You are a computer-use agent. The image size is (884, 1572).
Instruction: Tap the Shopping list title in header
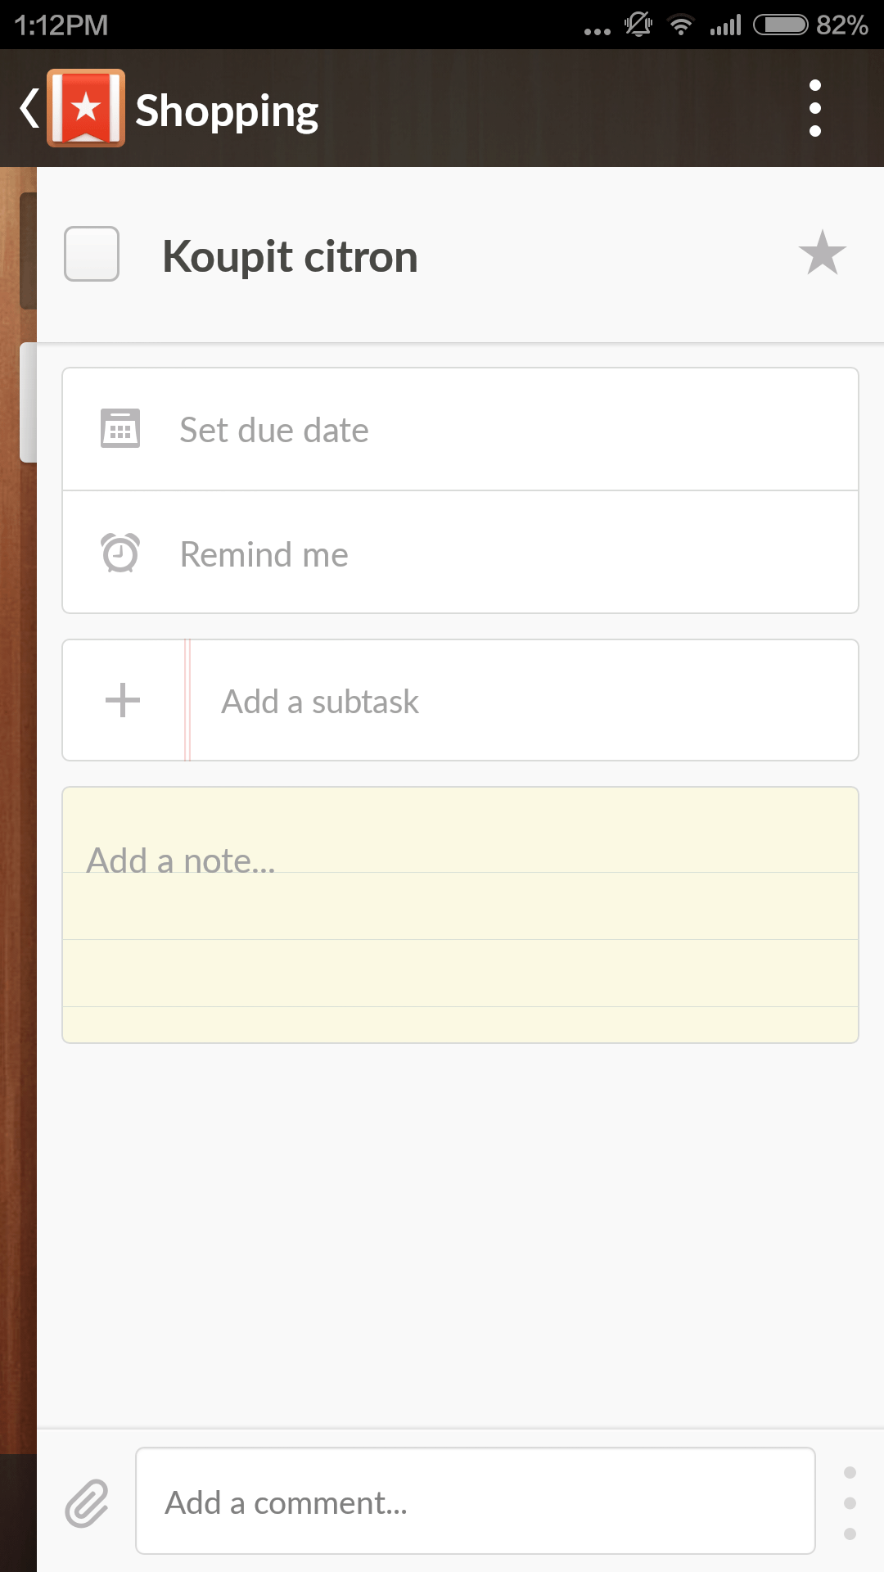click(x=227, y=111)
